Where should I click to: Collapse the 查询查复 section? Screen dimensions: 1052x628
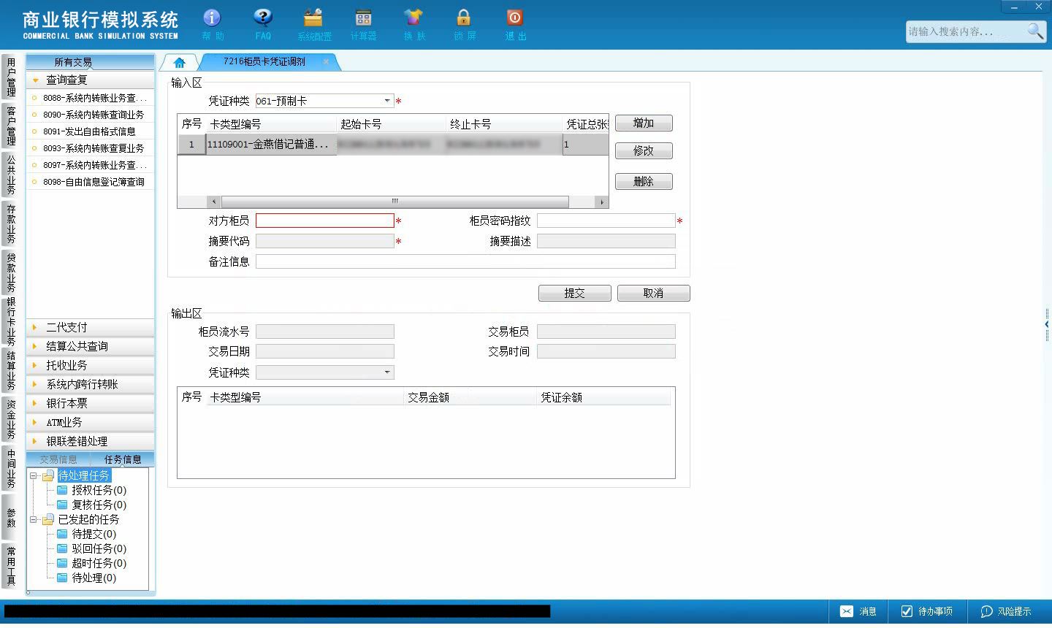coord(91,80)
